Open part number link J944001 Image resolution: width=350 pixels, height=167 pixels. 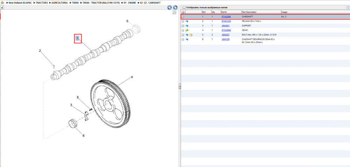click(x=225, y=26)
